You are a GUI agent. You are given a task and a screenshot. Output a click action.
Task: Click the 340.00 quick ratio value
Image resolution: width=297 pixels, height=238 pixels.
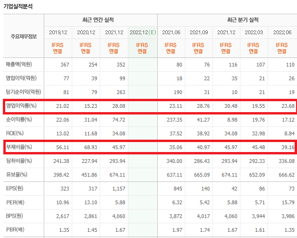(x=174, y=161)
